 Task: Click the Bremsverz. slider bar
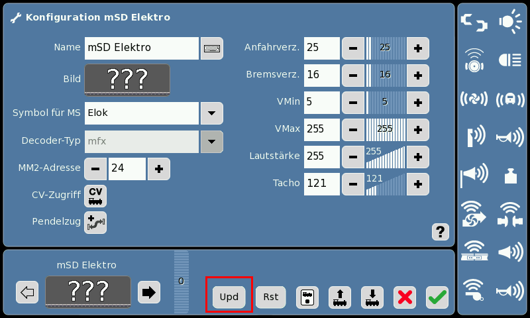386,76
